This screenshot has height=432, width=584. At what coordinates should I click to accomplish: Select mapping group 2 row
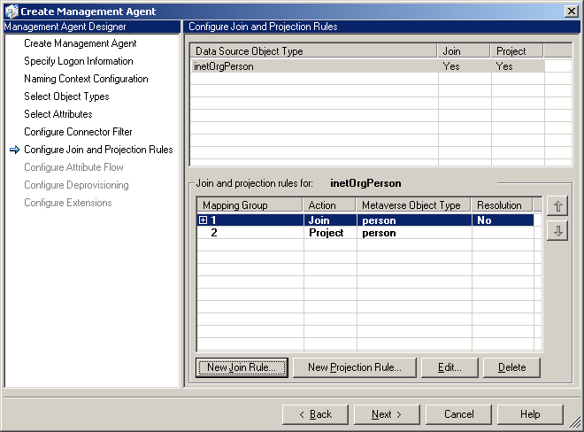(x=365, y=233)
